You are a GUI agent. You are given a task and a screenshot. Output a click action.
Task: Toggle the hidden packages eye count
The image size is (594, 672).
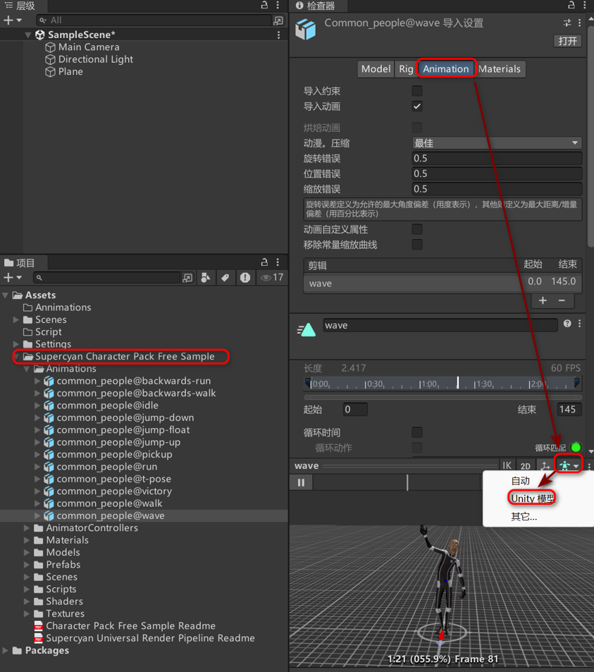coord(273,278)
